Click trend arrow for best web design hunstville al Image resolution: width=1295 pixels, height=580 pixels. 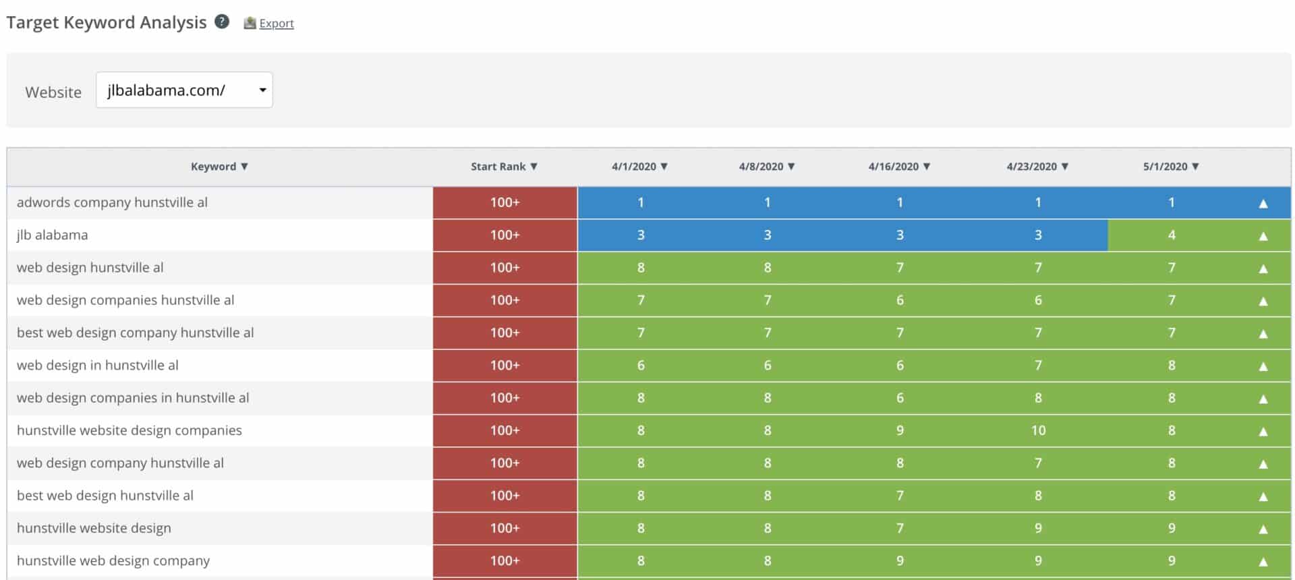click(1263, 496)
